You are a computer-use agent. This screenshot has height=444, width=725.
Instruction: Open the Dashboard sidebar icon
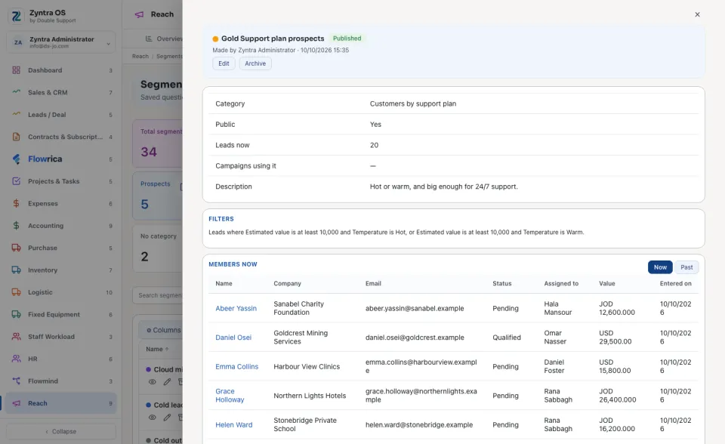(x=16, y=70)
